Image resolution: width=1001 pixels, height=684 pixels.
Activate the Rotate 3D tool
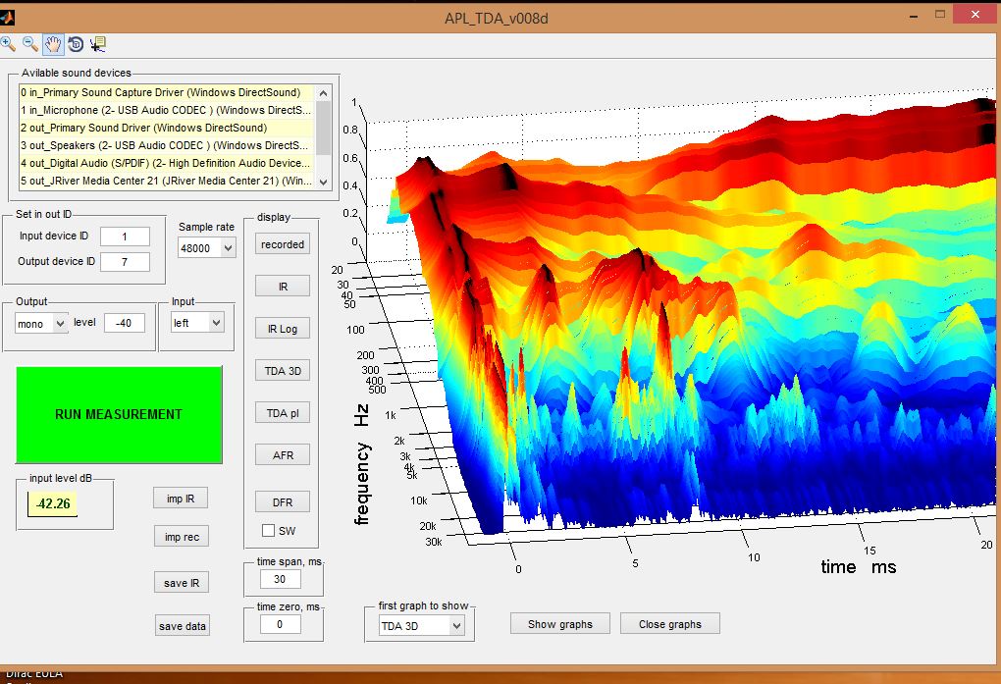coord(76,44)
